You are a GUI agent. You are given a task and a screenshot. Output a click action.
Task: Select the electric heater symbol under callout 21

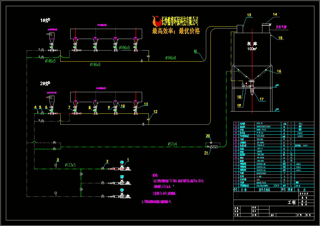(213, 147)
